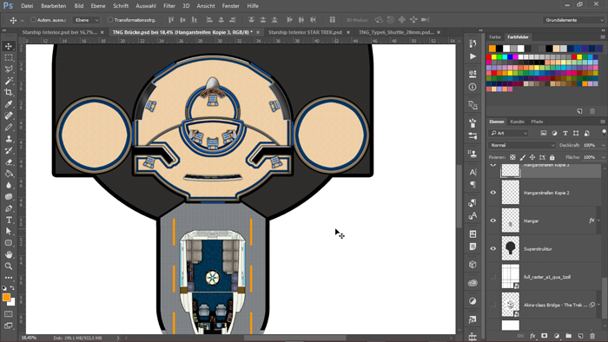The width and height of the screenshot is (608, 342).
Task: Open the layer filter Art dropdown
Action: [508, 133]
